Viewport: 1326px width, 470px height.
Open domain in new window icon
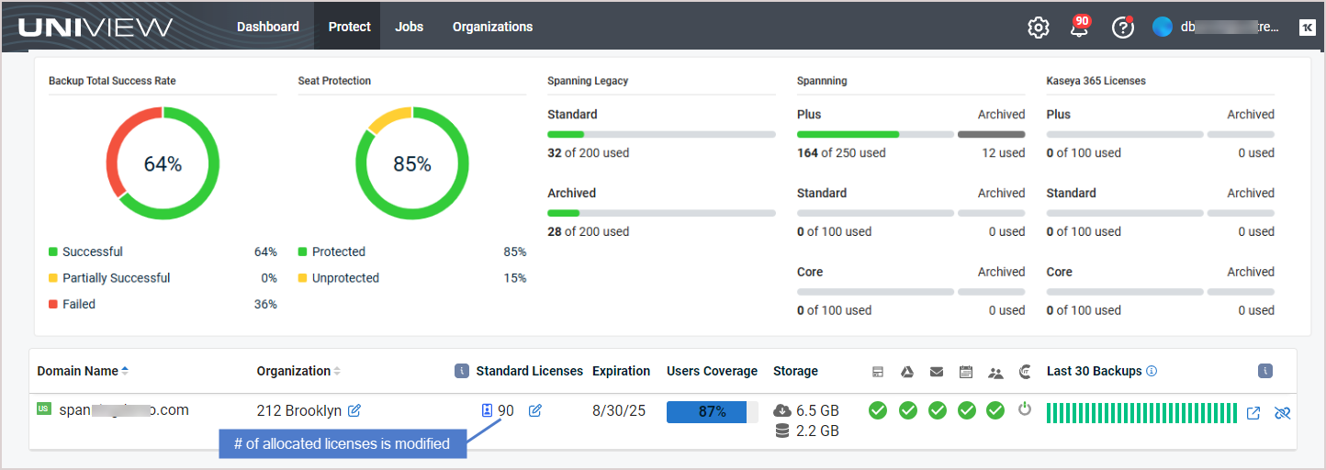(1253, 413)
